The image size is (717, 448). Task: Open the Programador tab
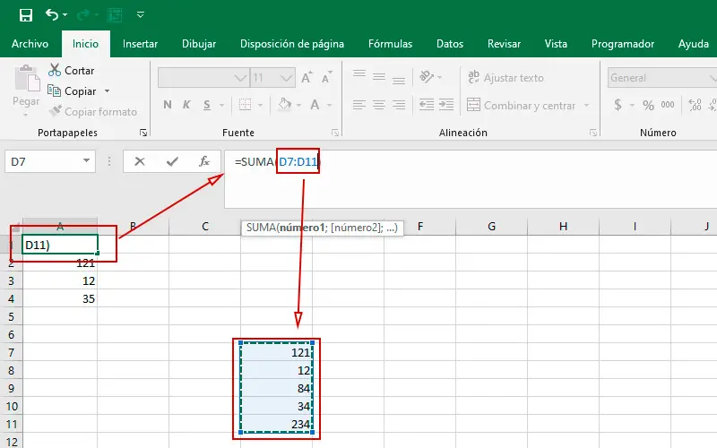tap(622, 44)
